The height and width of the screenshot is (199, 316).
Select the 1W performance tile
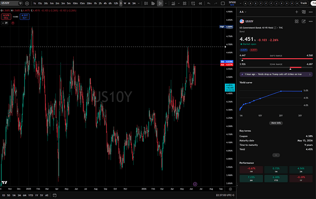pyautogui.click(x=251, y=170)
